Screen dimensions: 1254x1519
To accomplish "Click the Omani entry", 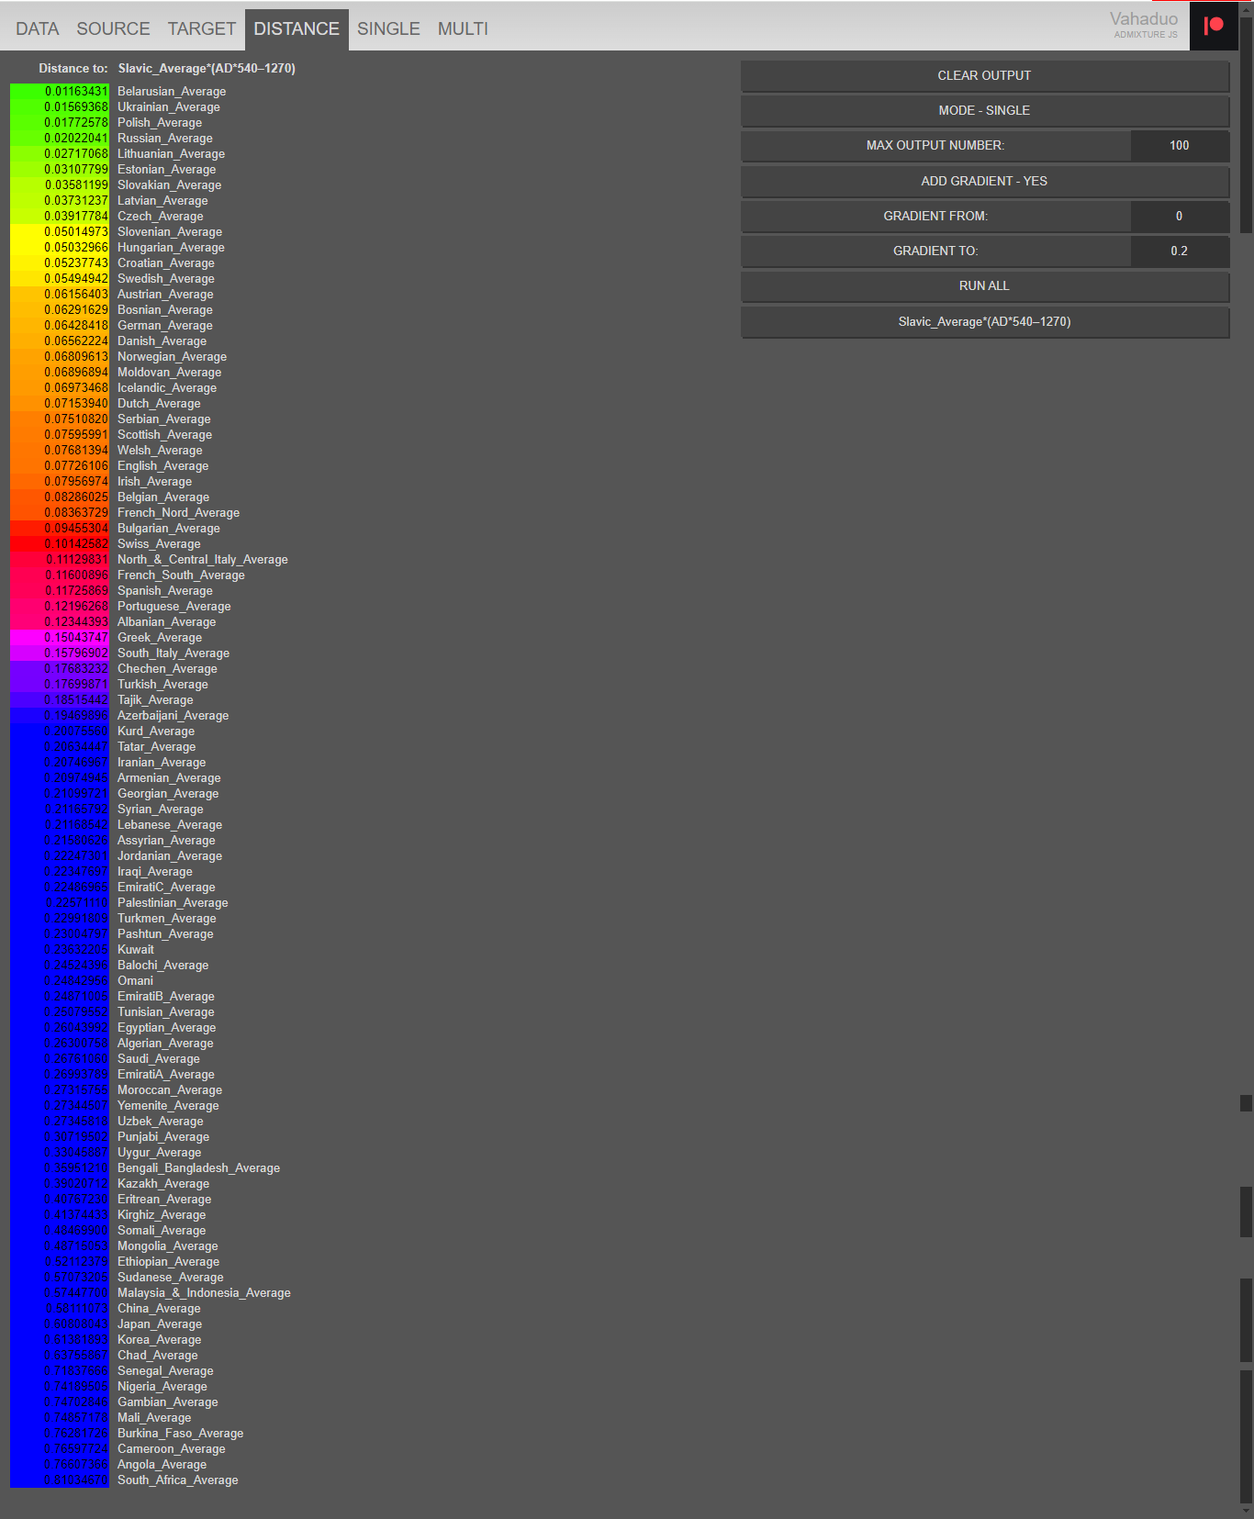I will pyautogui.click(x=135, y=981).
